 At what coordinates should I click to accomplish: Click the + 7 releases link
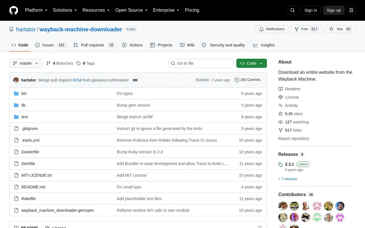288,179
